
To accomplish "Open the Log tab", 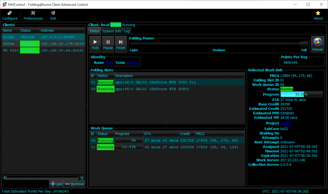I will (x=127, y=31).
